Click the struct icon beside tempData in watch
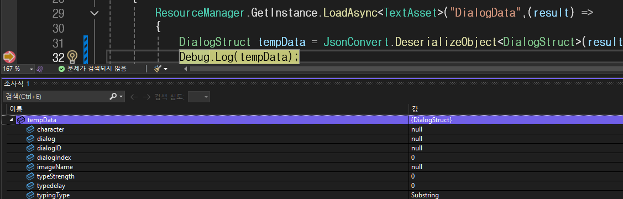Image resolution: width=623 pixels, height=199 pixels. [21, 119]
